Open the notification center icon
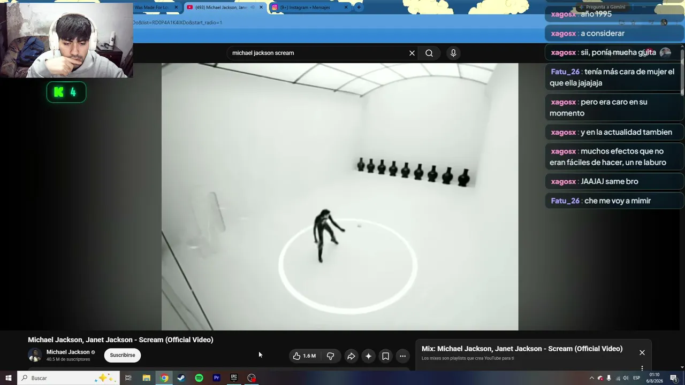The height and width of the screenshot is (385, 685). click(x=674, y=378)
